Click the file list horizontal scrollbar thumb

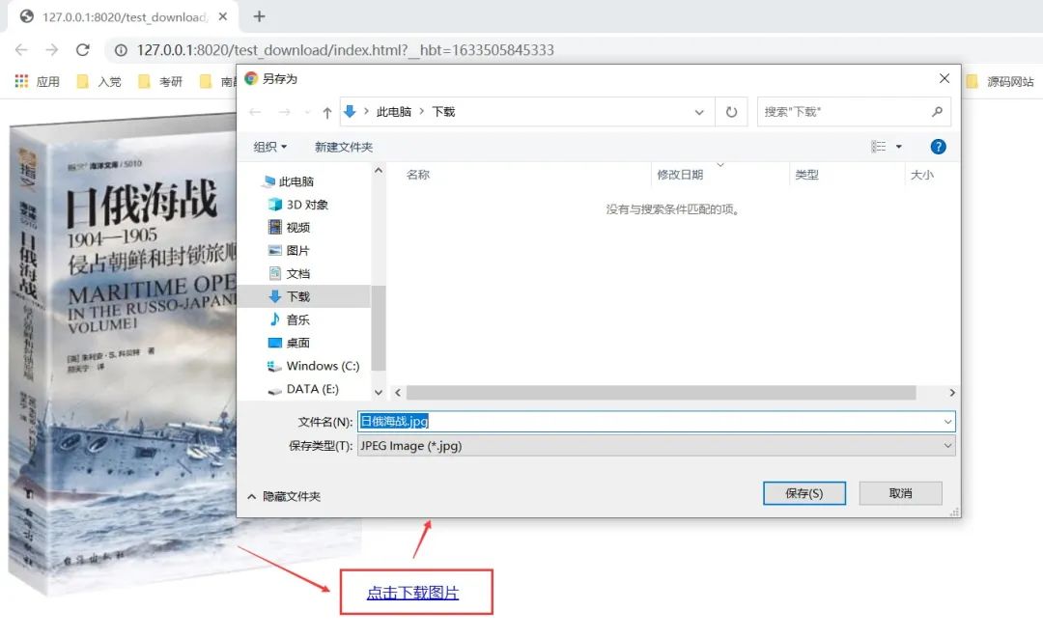(x=661, y=393)
